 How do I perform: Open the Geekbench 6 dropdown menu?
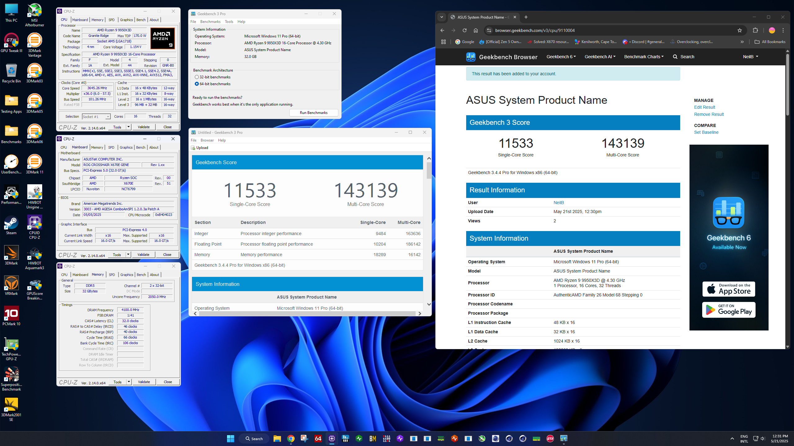click(x=561, y=57)
